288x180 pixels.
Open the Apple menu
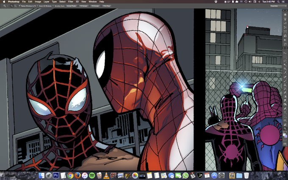pyautogui.click(x=4, y=2)
